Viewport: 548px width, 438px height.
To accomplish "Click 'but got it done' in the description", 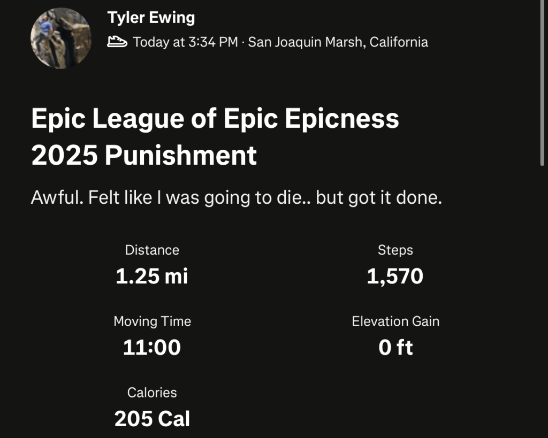I will click(379, 198).
